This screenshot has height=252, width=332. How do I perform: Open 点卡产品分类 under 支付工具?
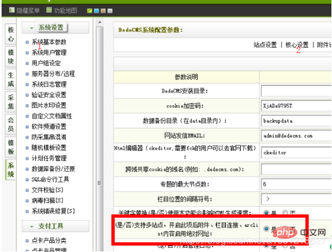49,241
